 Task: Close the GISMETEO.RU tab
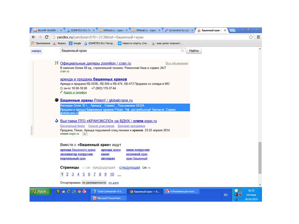94,30
